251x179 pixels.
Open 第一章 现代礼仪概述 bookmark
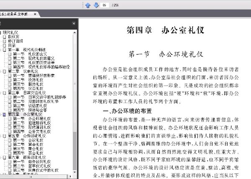pos(27,50)
